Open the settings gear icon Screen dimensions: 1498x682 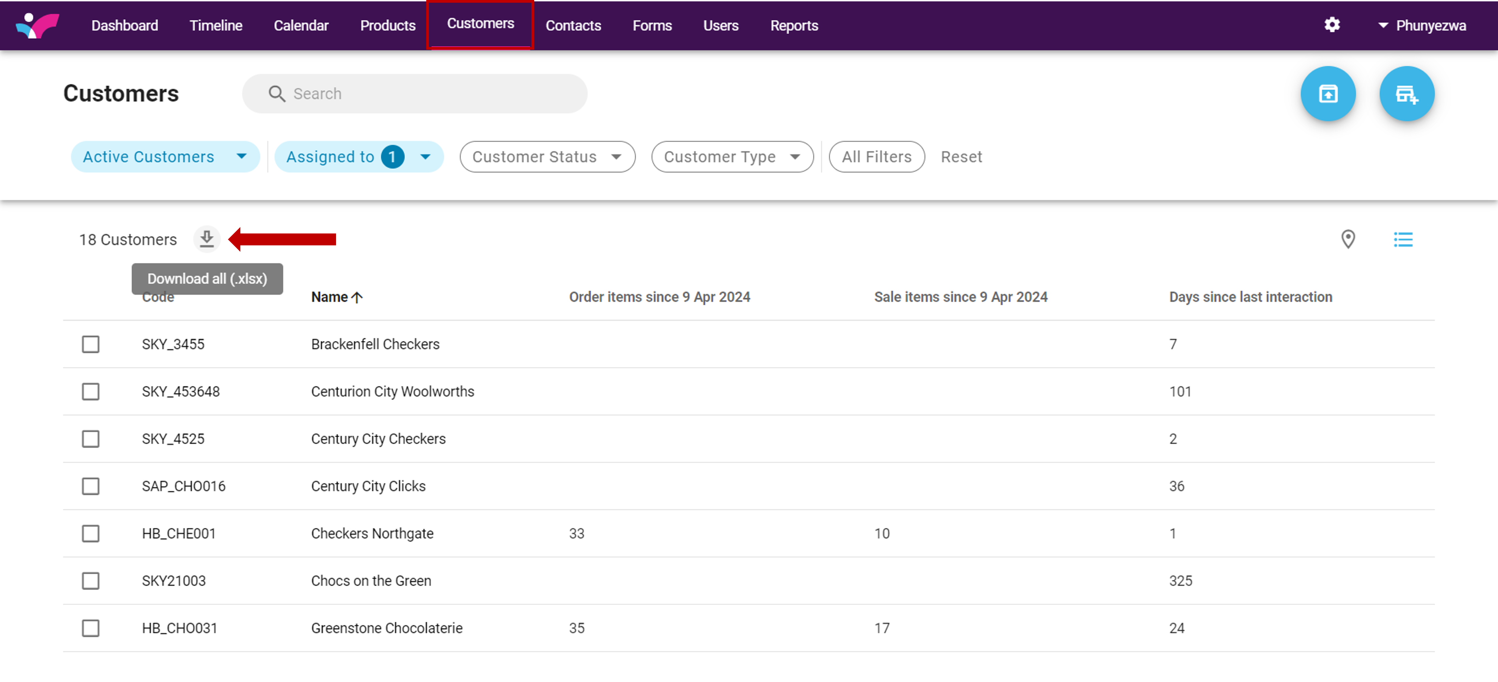tap(1332, 25)
